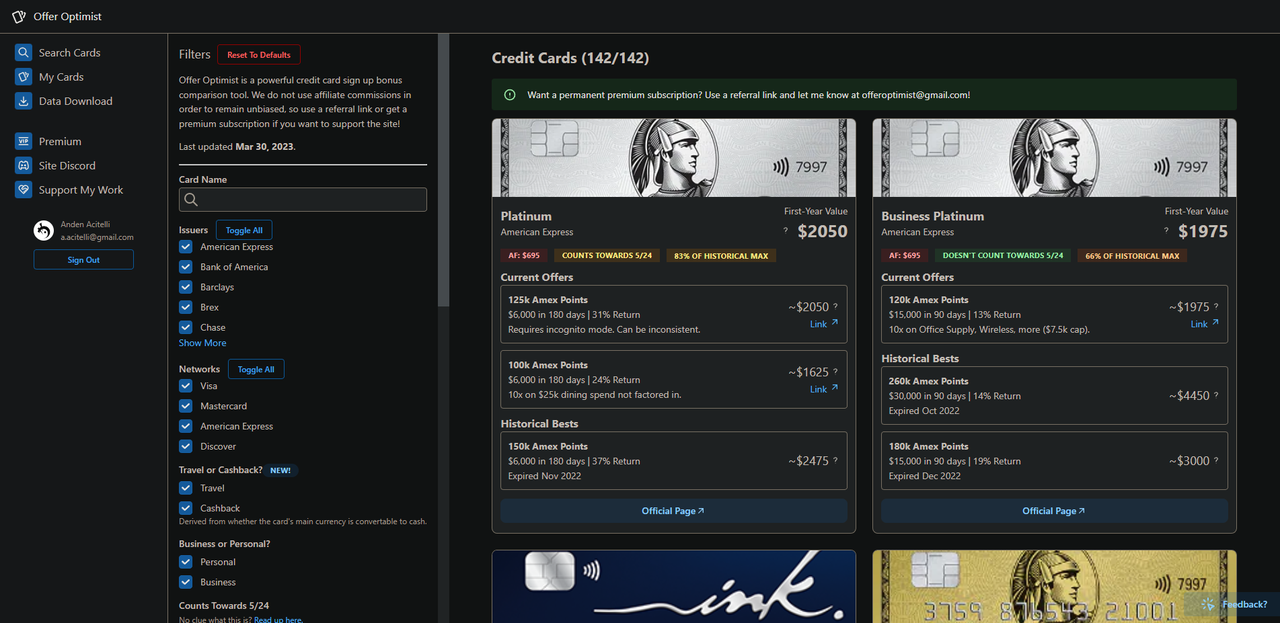
Task: Sign out of the account
Action: click(83, 259)
